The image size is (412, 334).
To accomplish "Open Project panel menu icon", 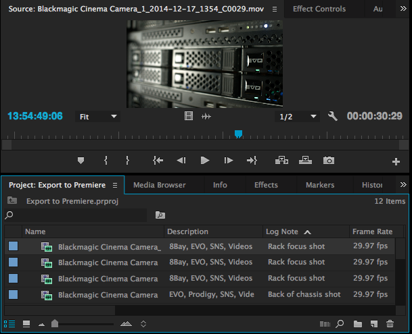I will tap(115, 186).
